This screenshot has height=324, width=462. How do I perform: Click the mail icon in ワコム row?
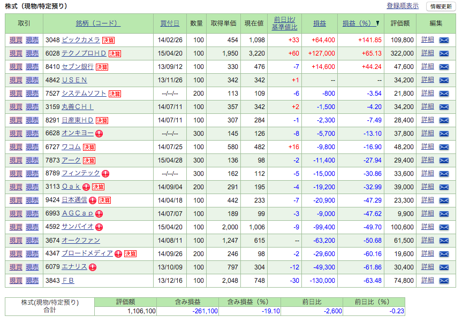[444, 147]
